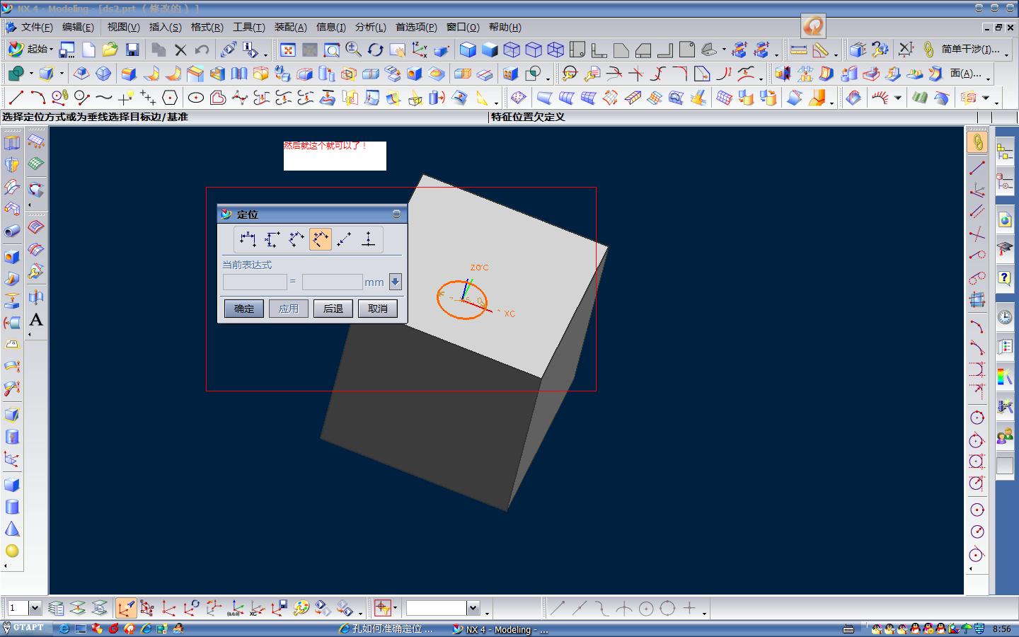Select the Line curve tool
The image size is (1019, 637).
(16, 98)
